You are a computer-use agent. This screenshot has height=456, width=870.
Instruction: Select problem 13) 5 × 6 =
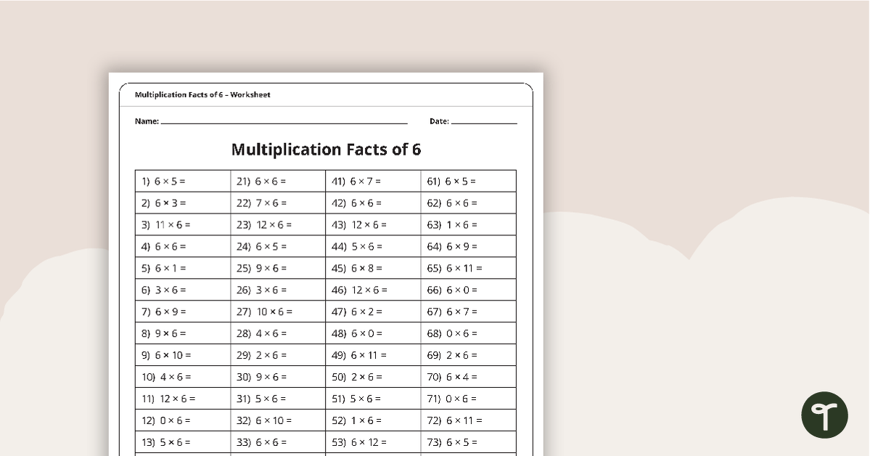(166, 442)
